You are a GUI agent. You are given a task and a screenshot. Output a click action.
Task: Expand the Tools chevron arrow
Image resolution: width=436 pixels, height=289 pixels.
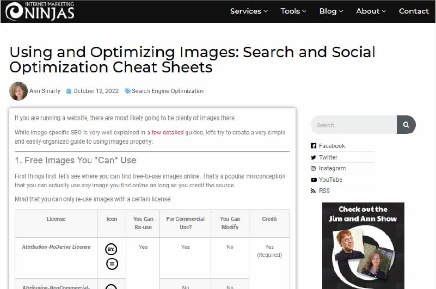coord(304,11)
